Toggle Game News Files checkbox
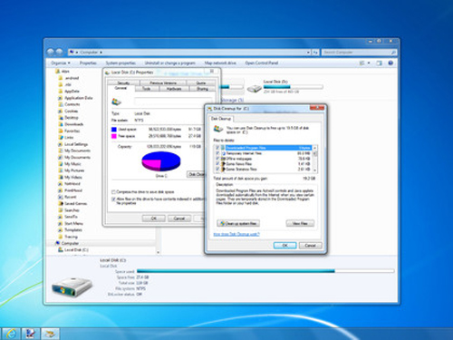Screen dimensions: 453x340 coord(217,164)
